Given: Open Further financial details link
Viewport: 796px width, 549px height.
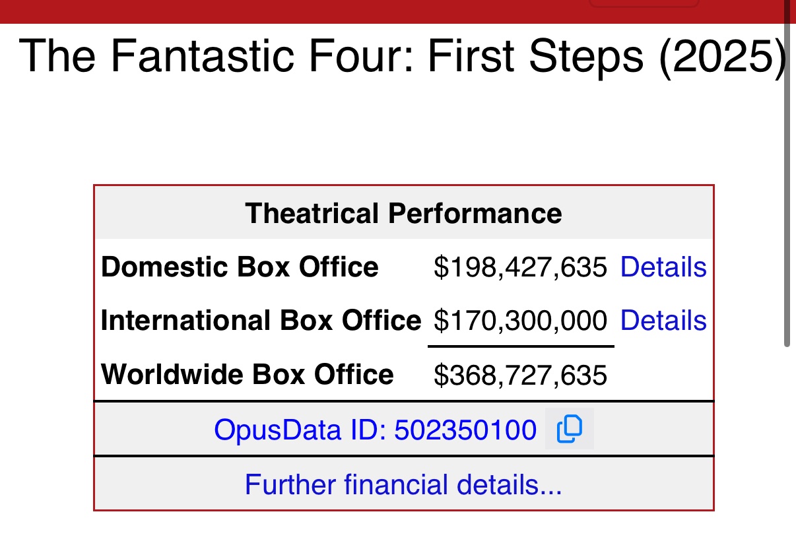Looking at the screenshot, I should click(x=403, y=484).
